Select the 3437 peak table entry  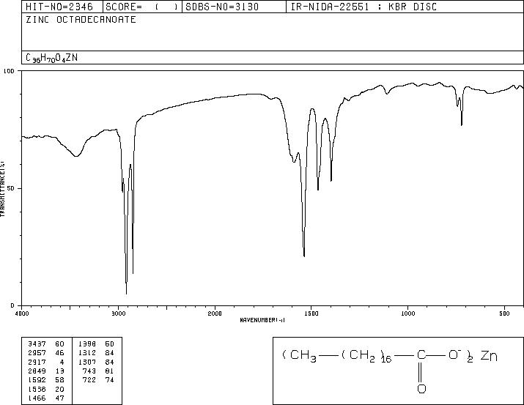coord(37,344)
